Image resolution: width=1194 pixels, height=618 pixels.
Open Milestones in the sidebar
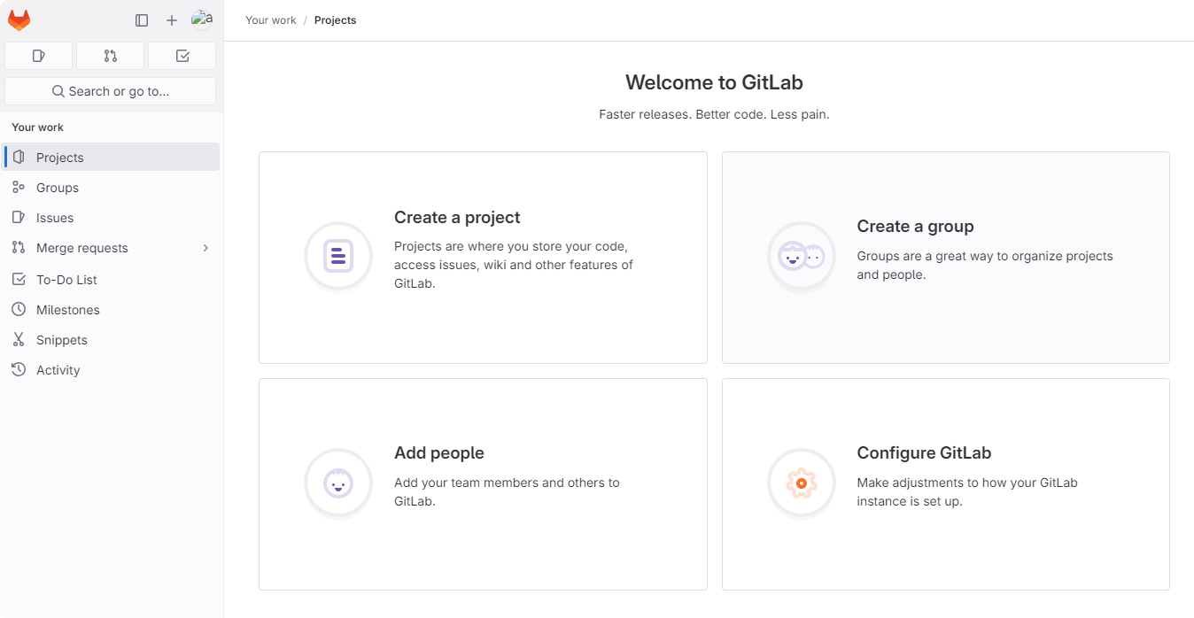[x=112, y=310]
